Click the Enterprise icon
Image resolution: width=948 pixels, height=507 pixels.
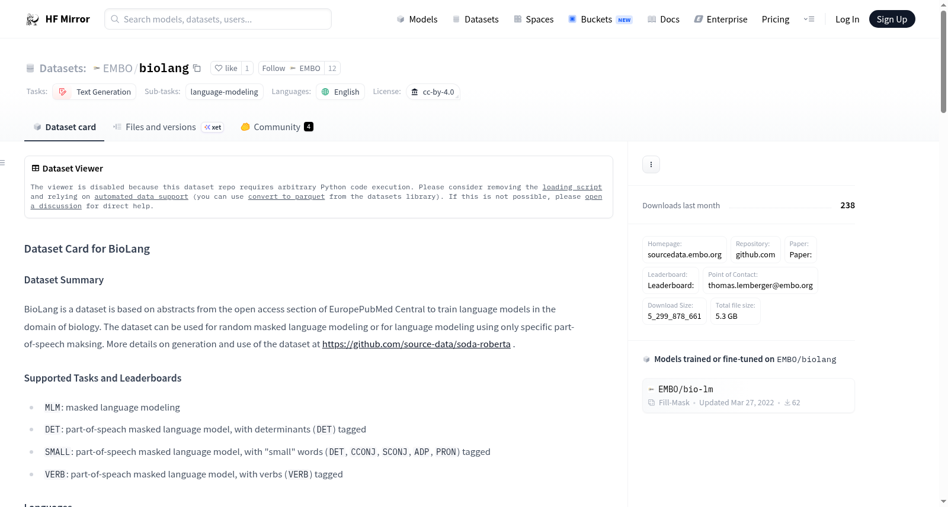click(x=699, y=20)
